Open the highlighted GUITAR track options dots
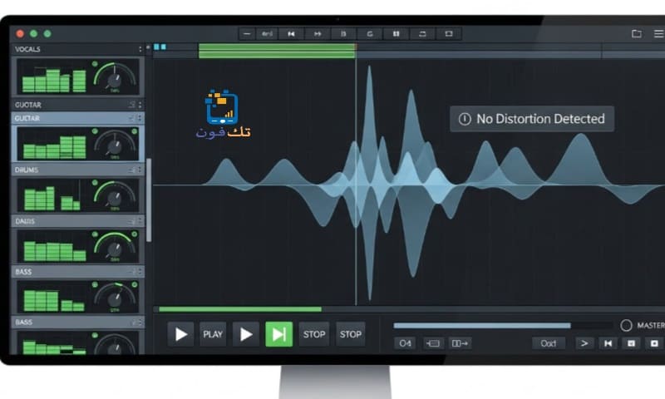665x399 pixels. pos(139,118)
